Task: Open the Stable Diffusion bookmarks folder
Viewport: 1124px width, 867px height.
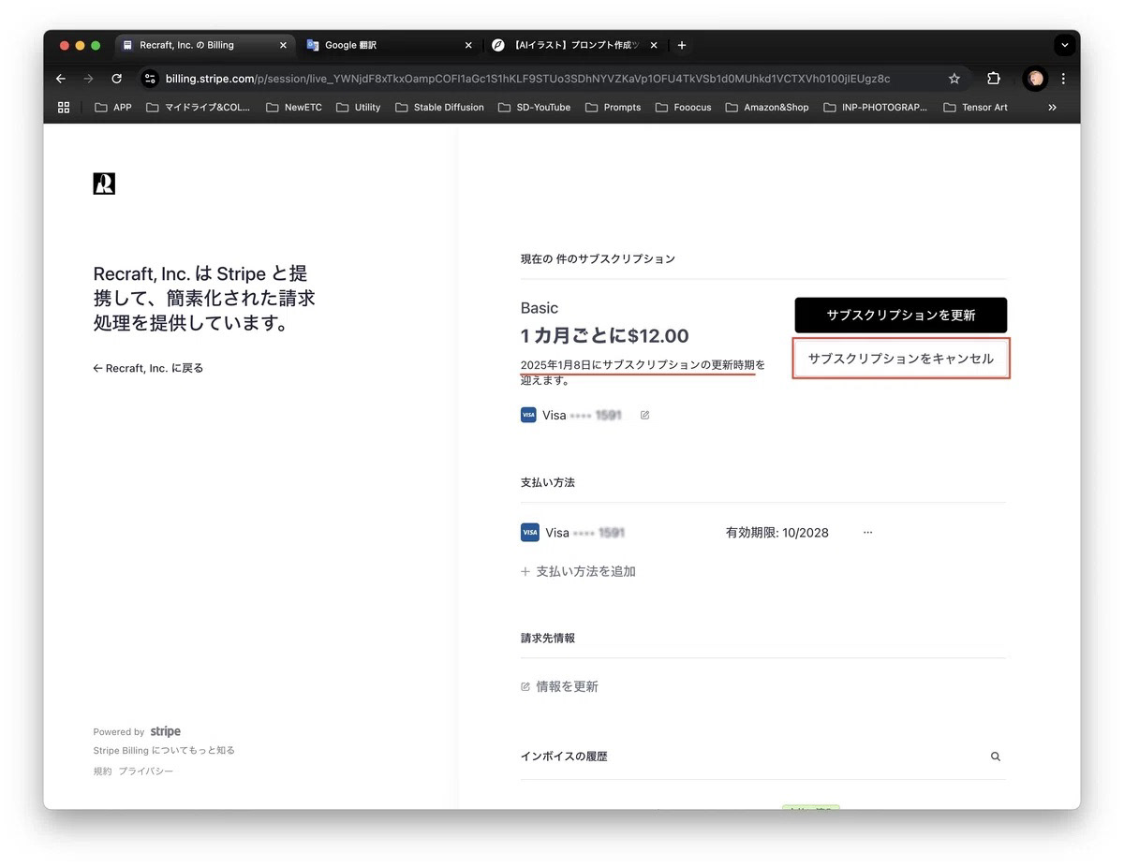Action: pyautogui.click(x=439, y=108)
